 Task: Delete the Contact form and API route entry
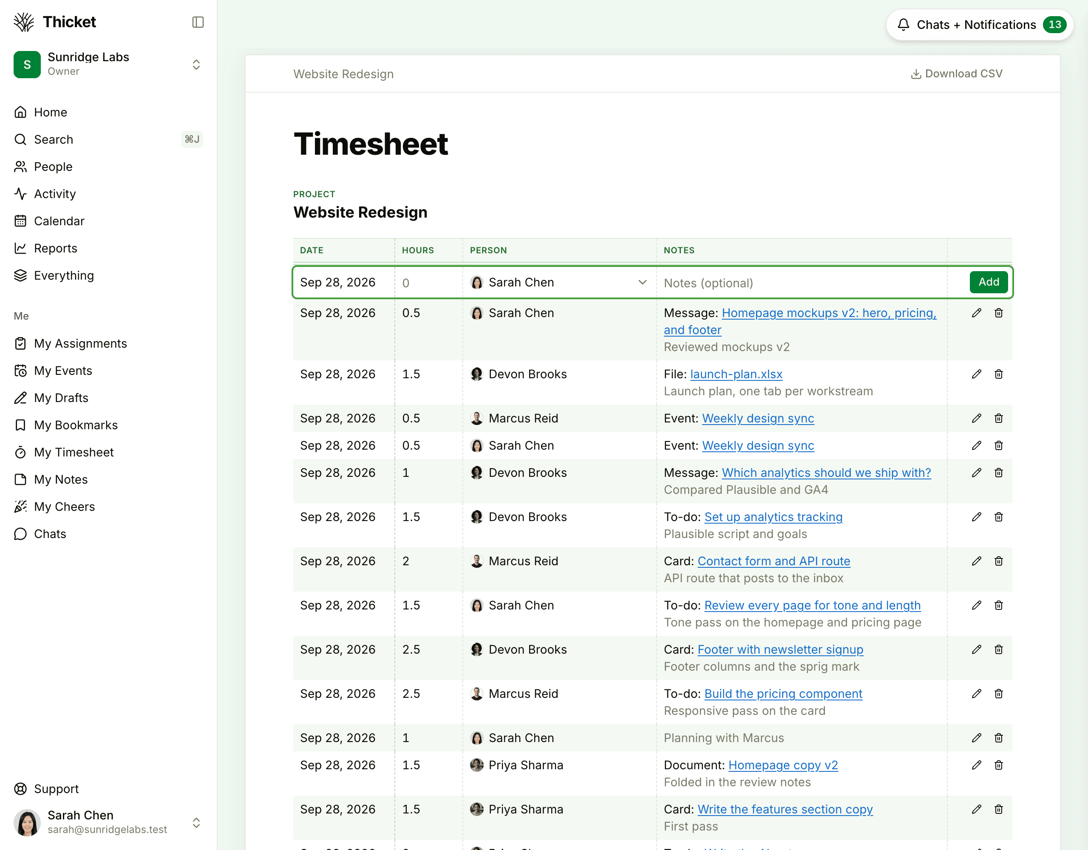pos(998,561)
